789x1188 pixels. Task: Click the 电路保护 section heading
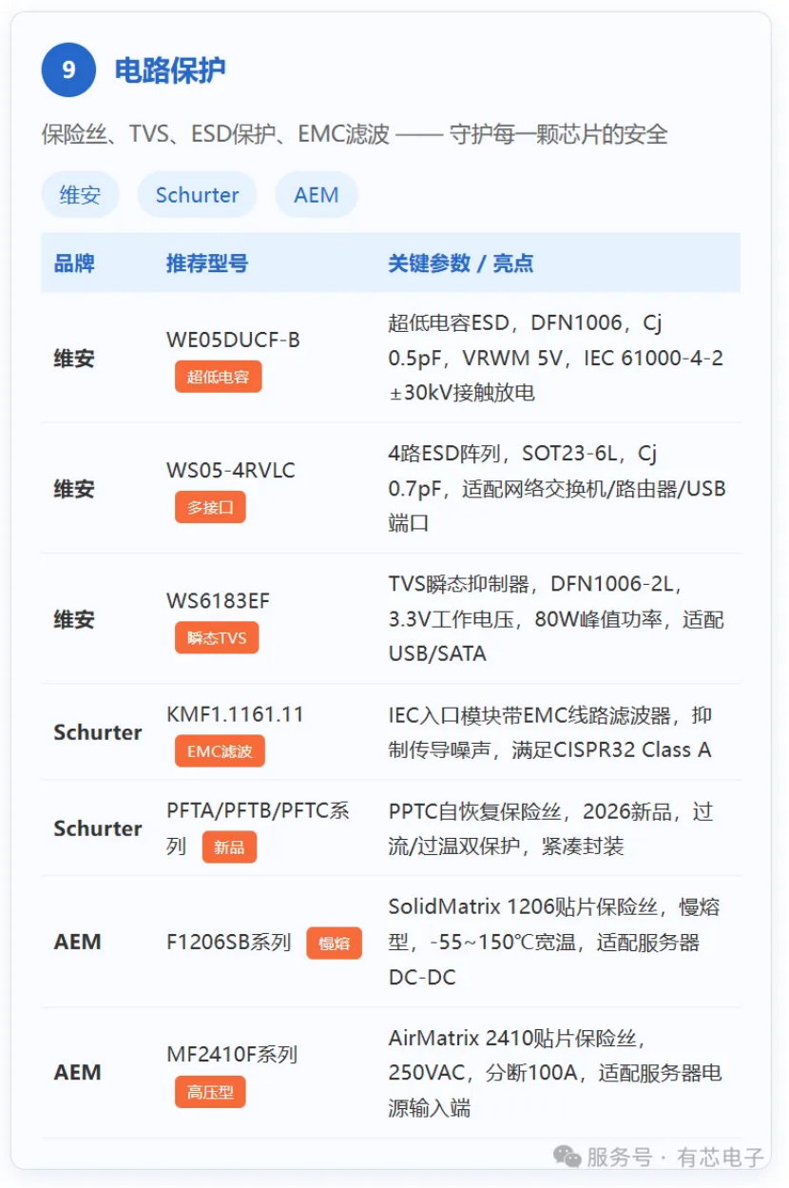pos(170,70)
